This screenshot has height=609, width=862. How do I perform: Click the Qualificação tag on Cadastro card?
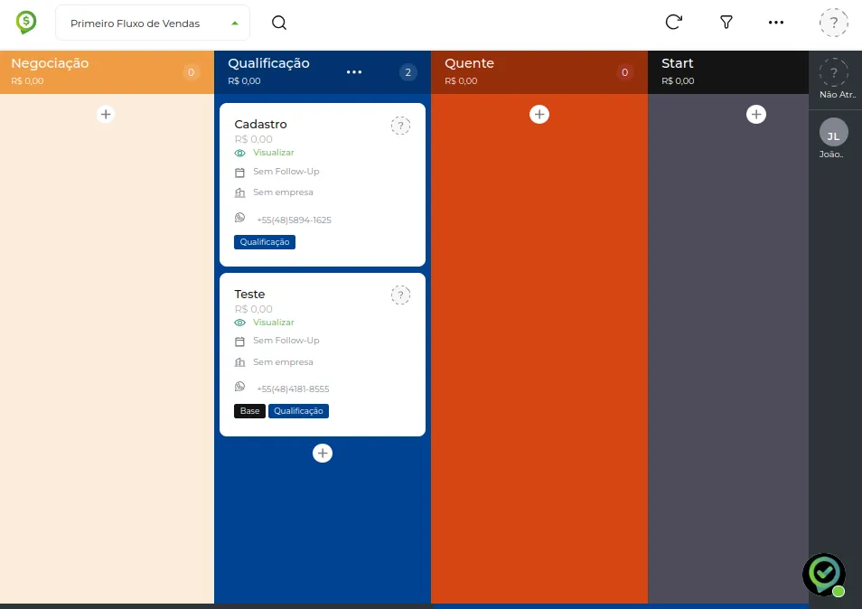click(x=265, y=242)
